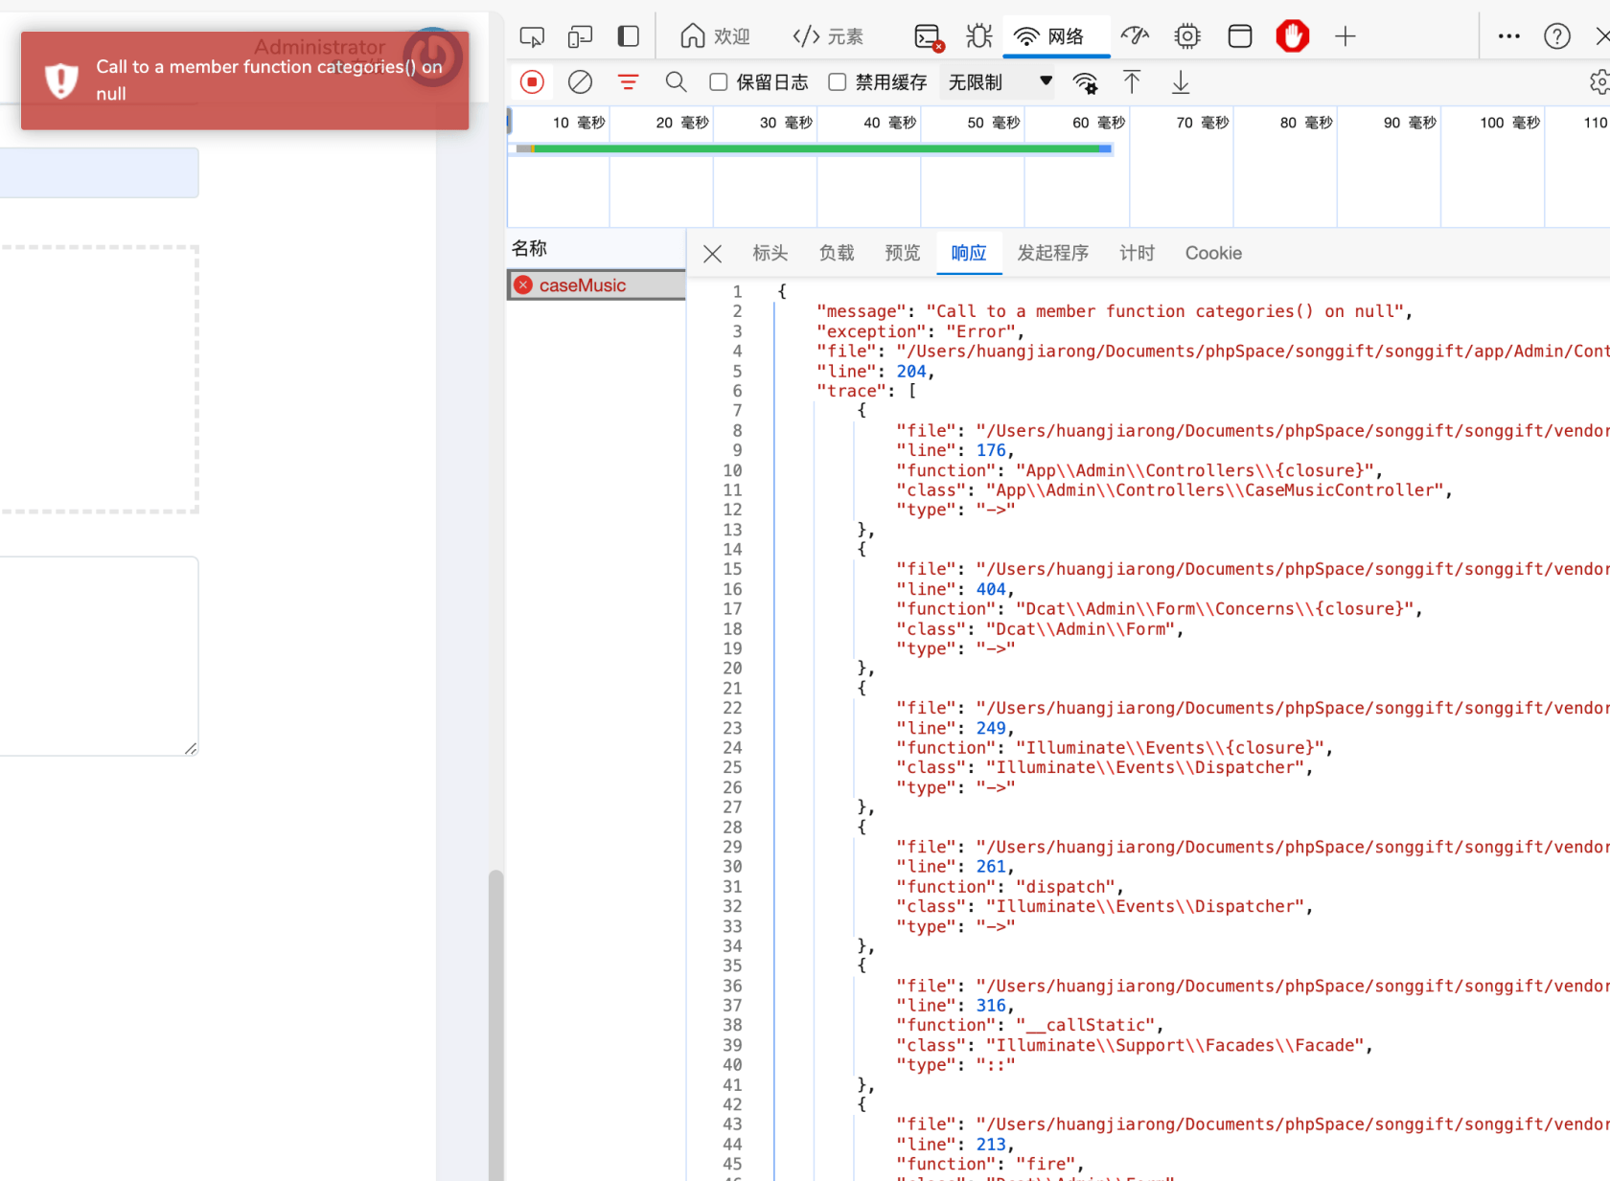Open the Performance gauge icon tab
The height and width of the screenshot is (1181, 1610).
coord(1135,36)
